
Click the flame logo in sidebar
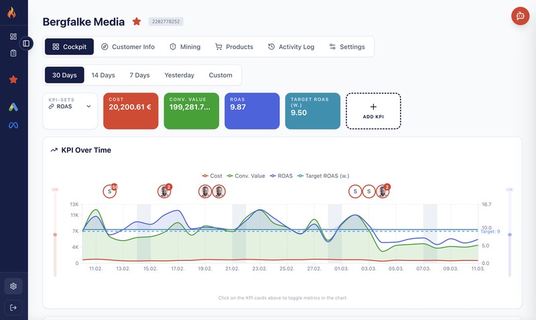click(x=13, y=13)
